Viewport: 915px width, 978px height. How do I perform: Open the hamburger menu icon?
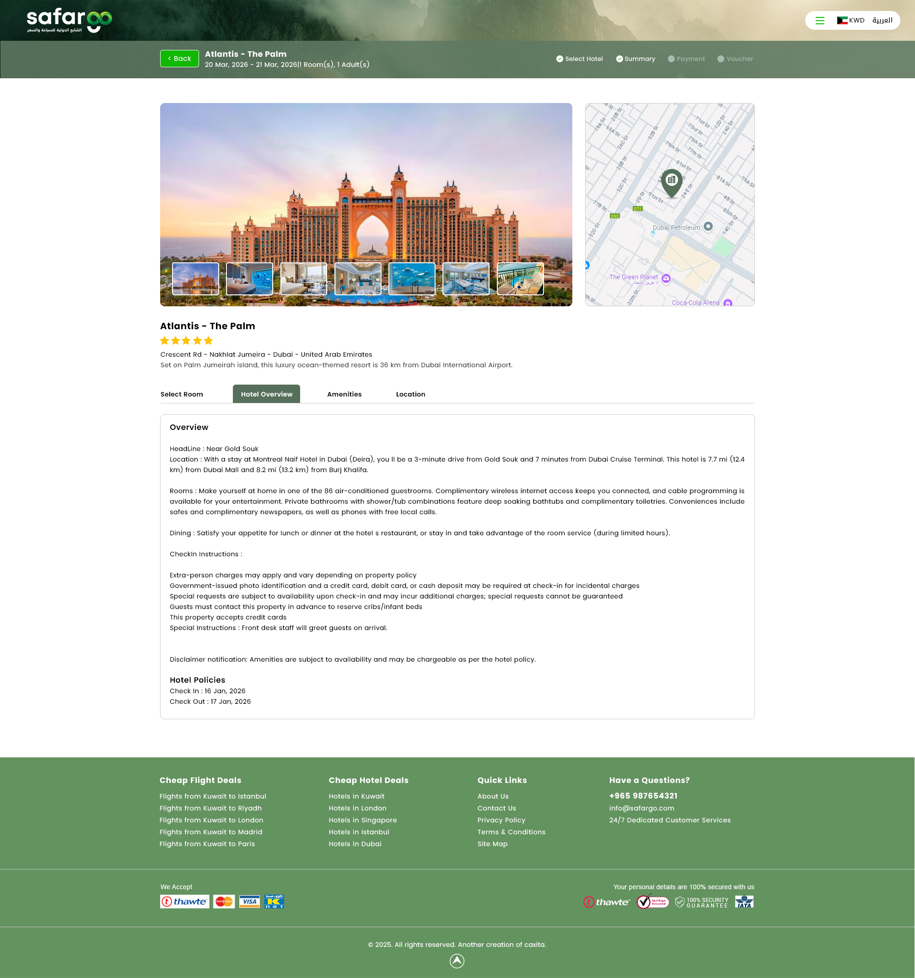(820, 21)
